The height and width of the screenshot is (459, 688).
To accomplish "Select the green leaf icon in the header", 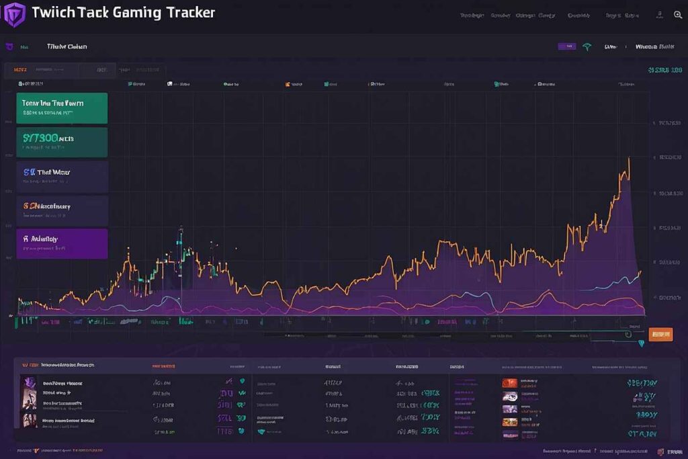I will [586, 46].
